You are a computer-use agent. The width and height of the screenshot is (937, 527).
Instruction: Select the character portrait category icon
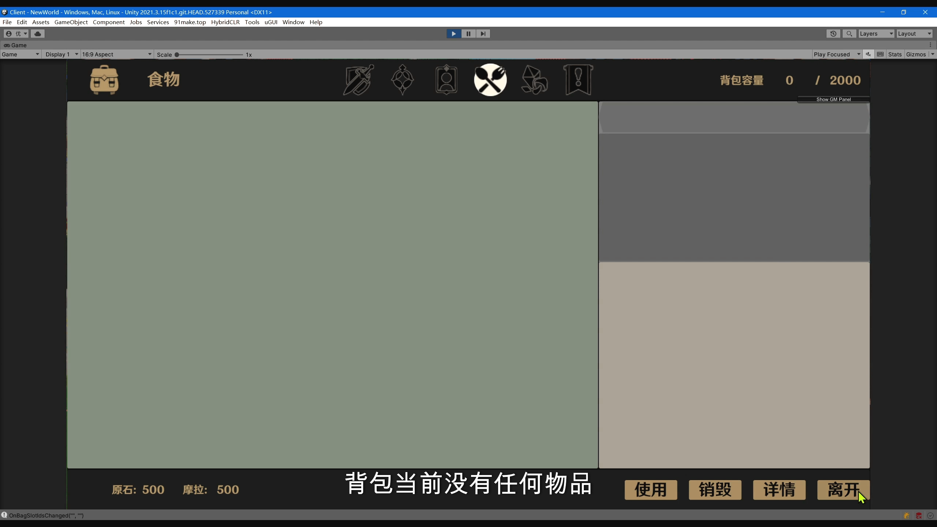446,80
